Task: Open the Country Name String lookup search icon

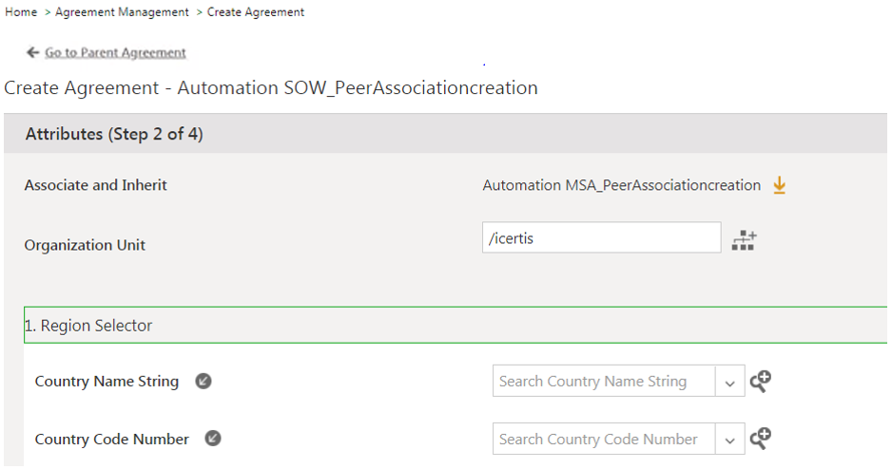Action: click(760, 382)
